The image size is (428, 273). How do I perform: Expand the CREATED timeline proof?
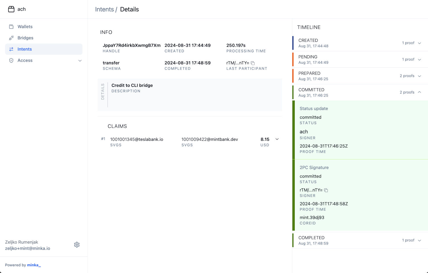coord(419,43)
